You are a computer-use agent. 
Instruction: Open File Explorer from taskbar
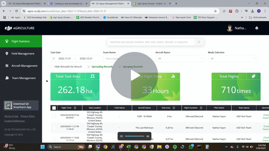tap(159, 147)
